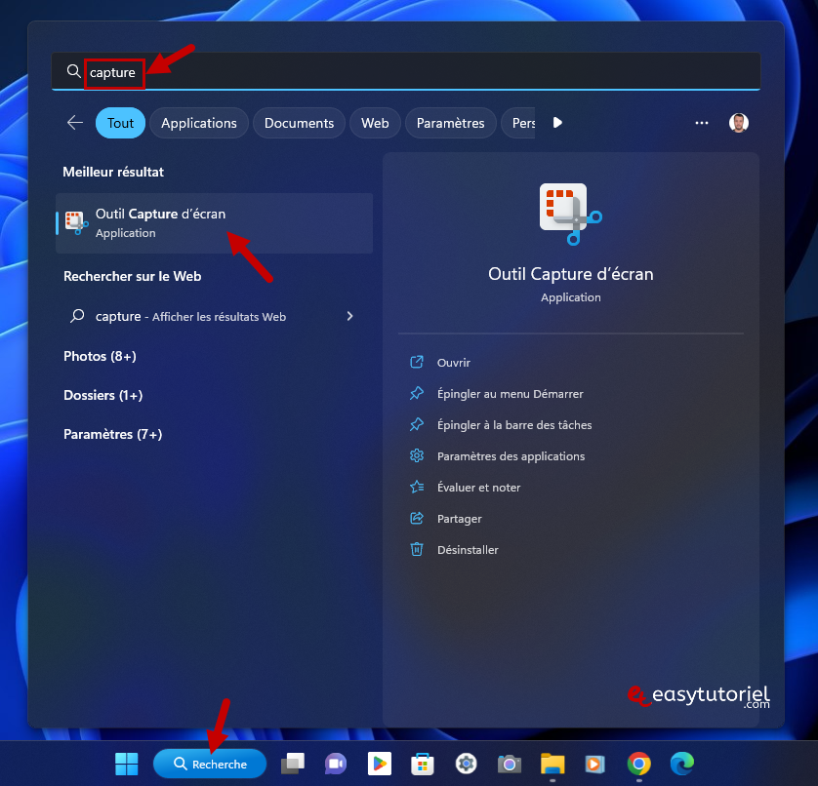Click the Ouvrir open-in-window icon

(416, 362)
